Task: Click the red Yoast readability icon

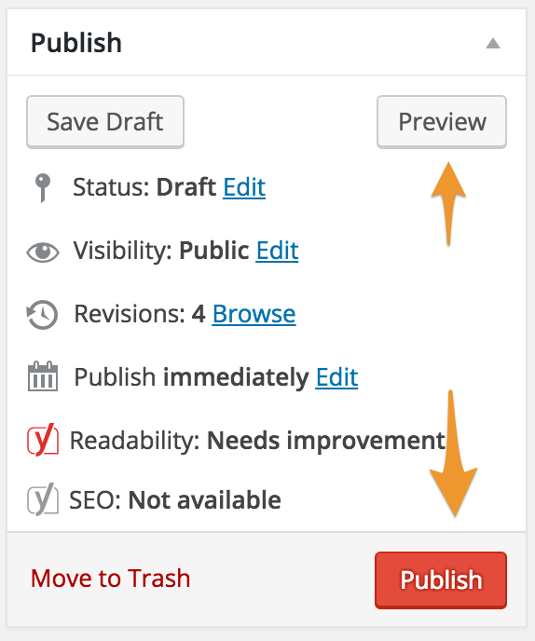Action: click(43, 440)
